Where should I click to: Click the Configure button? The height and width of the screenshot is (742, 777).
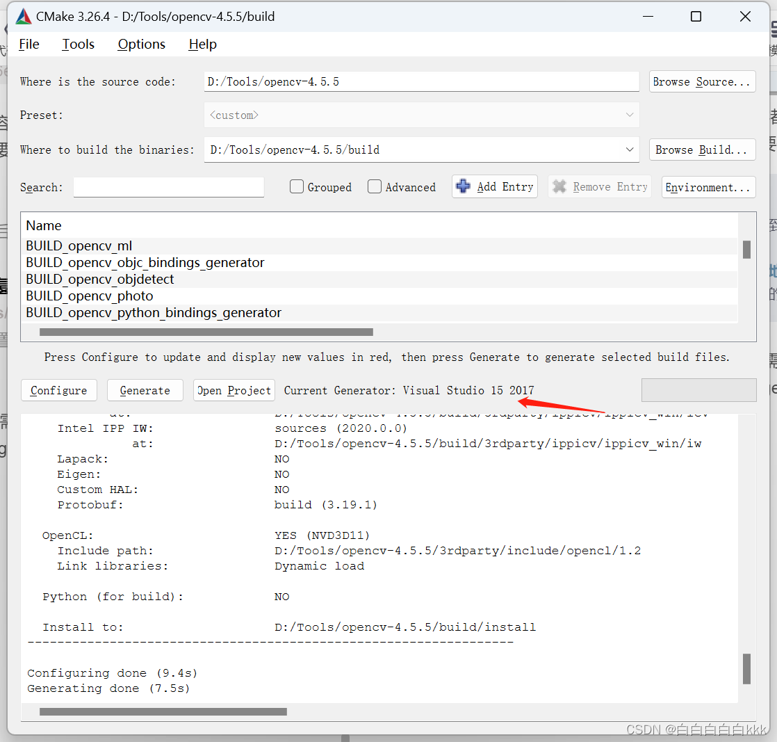click(x=59, y=390)
